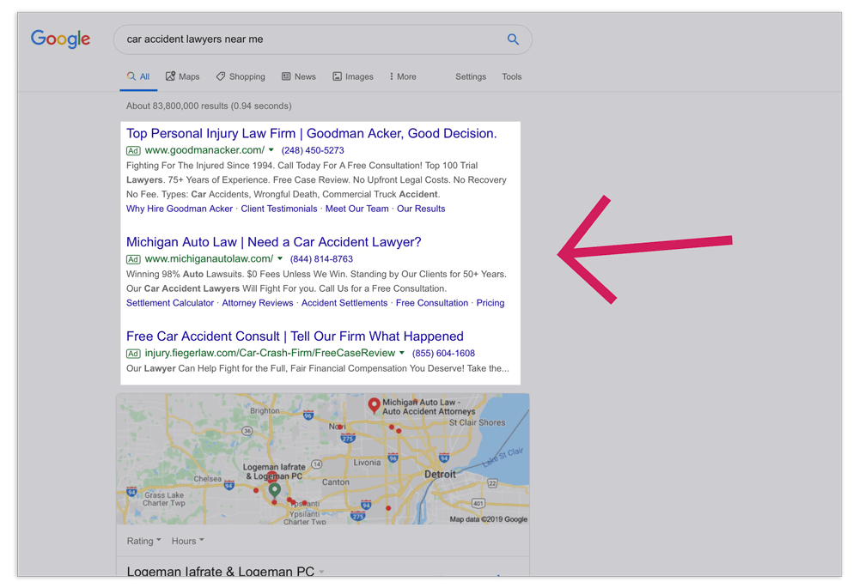Open the Goodman Acker ad headline
The width and height of the screenshot is (859, 588).
coord(311,134)
